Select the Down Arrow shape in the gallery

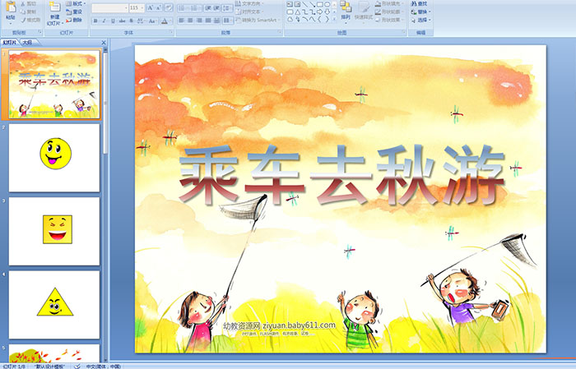point(327,12)
